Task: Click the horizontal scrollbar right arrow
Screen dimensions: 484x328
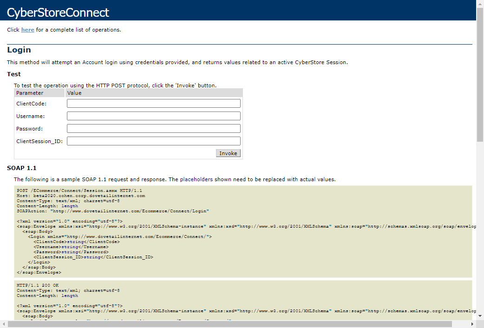Action: 472,324
